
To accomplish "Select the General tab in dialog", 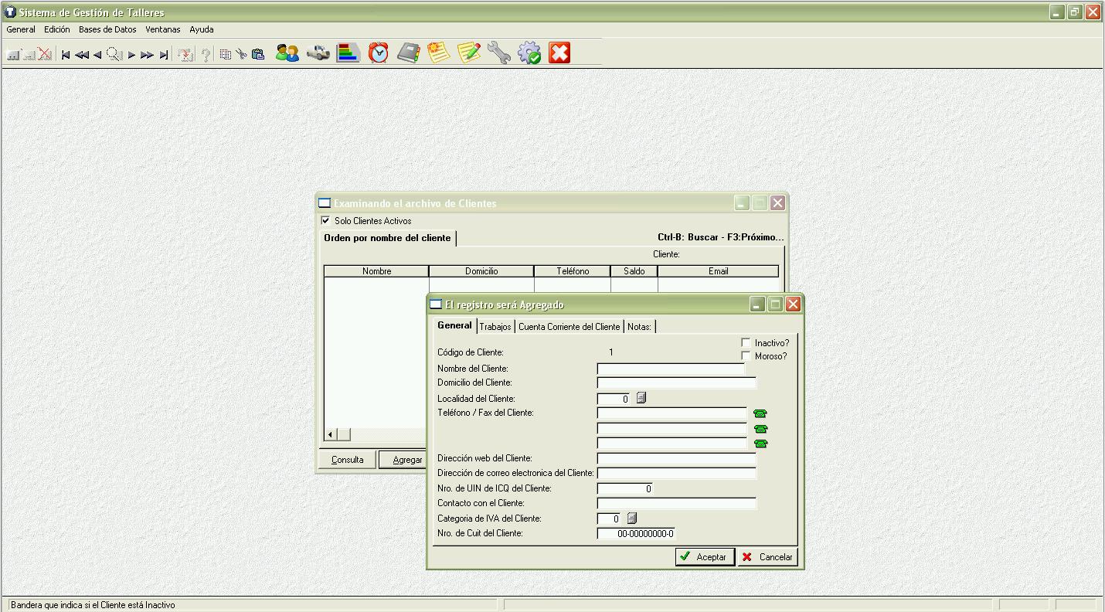I will tap(454, 325).
